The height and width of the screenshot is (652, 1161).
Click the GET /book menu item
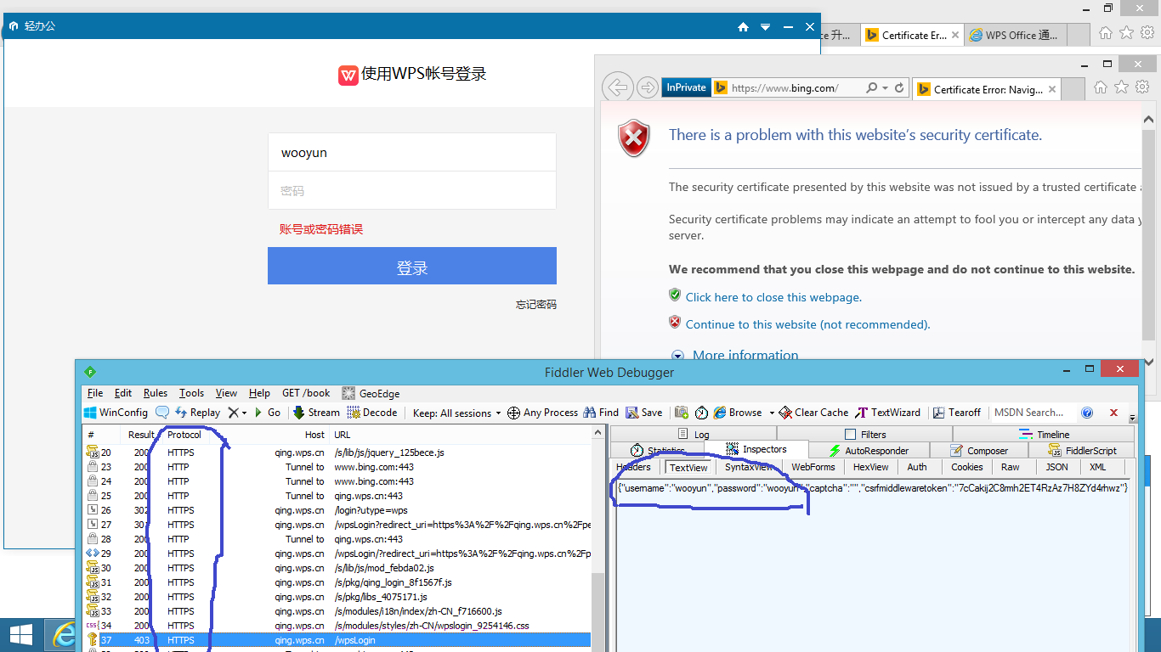pyautogui.click(x=306, y=393)
